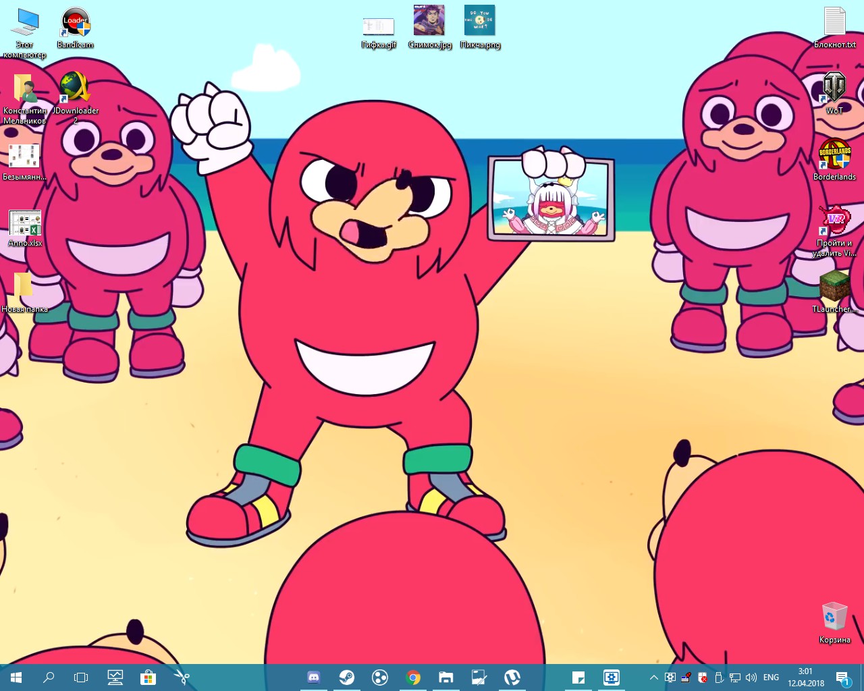Viewport: 864px width, 691px height.
Task: Open uTorrent from the taskbar
Action: (x=512, y=678)
